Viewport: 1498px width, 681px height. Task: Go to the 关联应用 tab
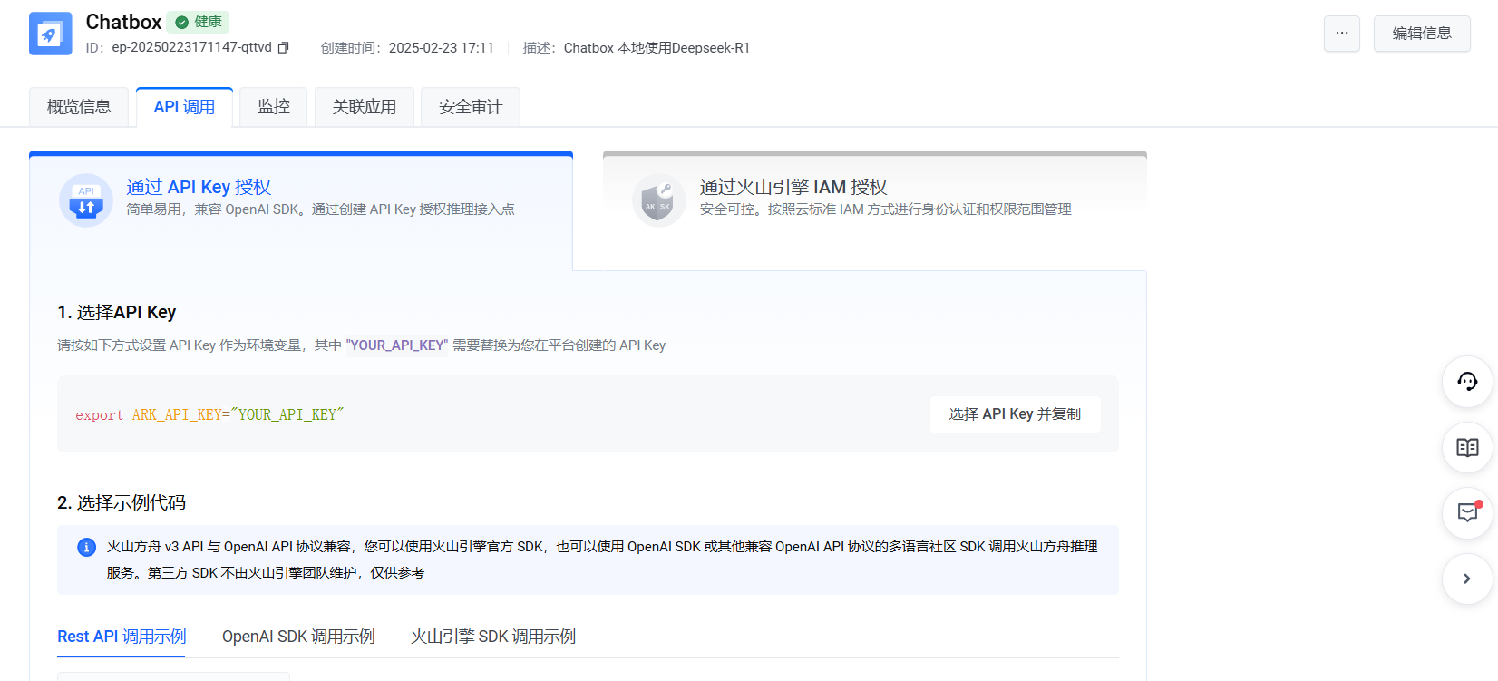coord(365,107)
